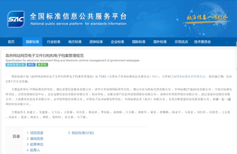
Task: Open 相近标准(计划) contents link
Action: [x=81, y=133]
